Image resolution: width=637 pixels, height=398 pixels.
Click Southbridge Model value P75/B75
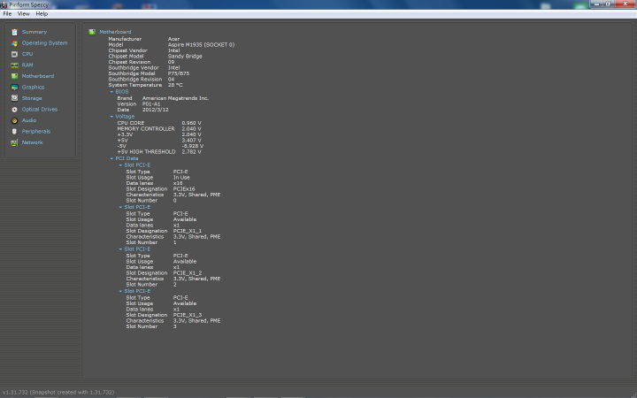coord(179,73)
